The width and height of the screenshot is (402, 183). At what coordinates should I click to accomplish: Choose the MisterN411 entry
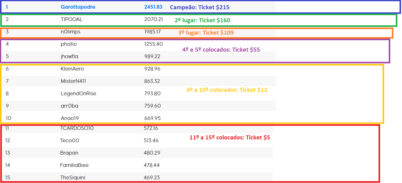[73, 81]
